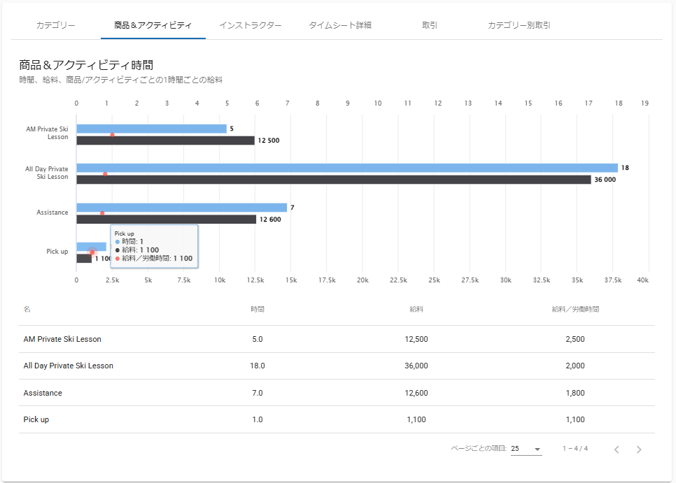
Task: Click the 18.0 hours cell
Action: [x=258, y=366]
